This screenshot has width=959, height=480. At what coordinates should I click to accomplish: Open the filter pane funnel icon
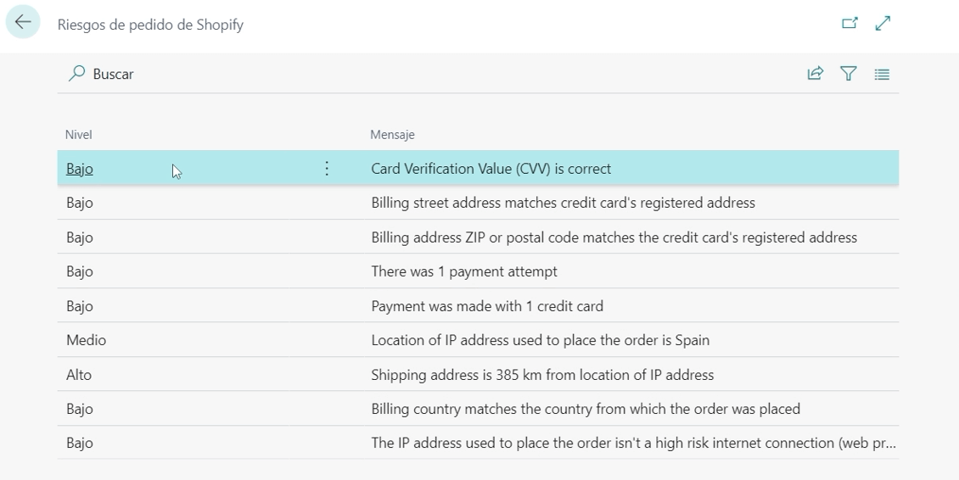click(x=848, y=74)
